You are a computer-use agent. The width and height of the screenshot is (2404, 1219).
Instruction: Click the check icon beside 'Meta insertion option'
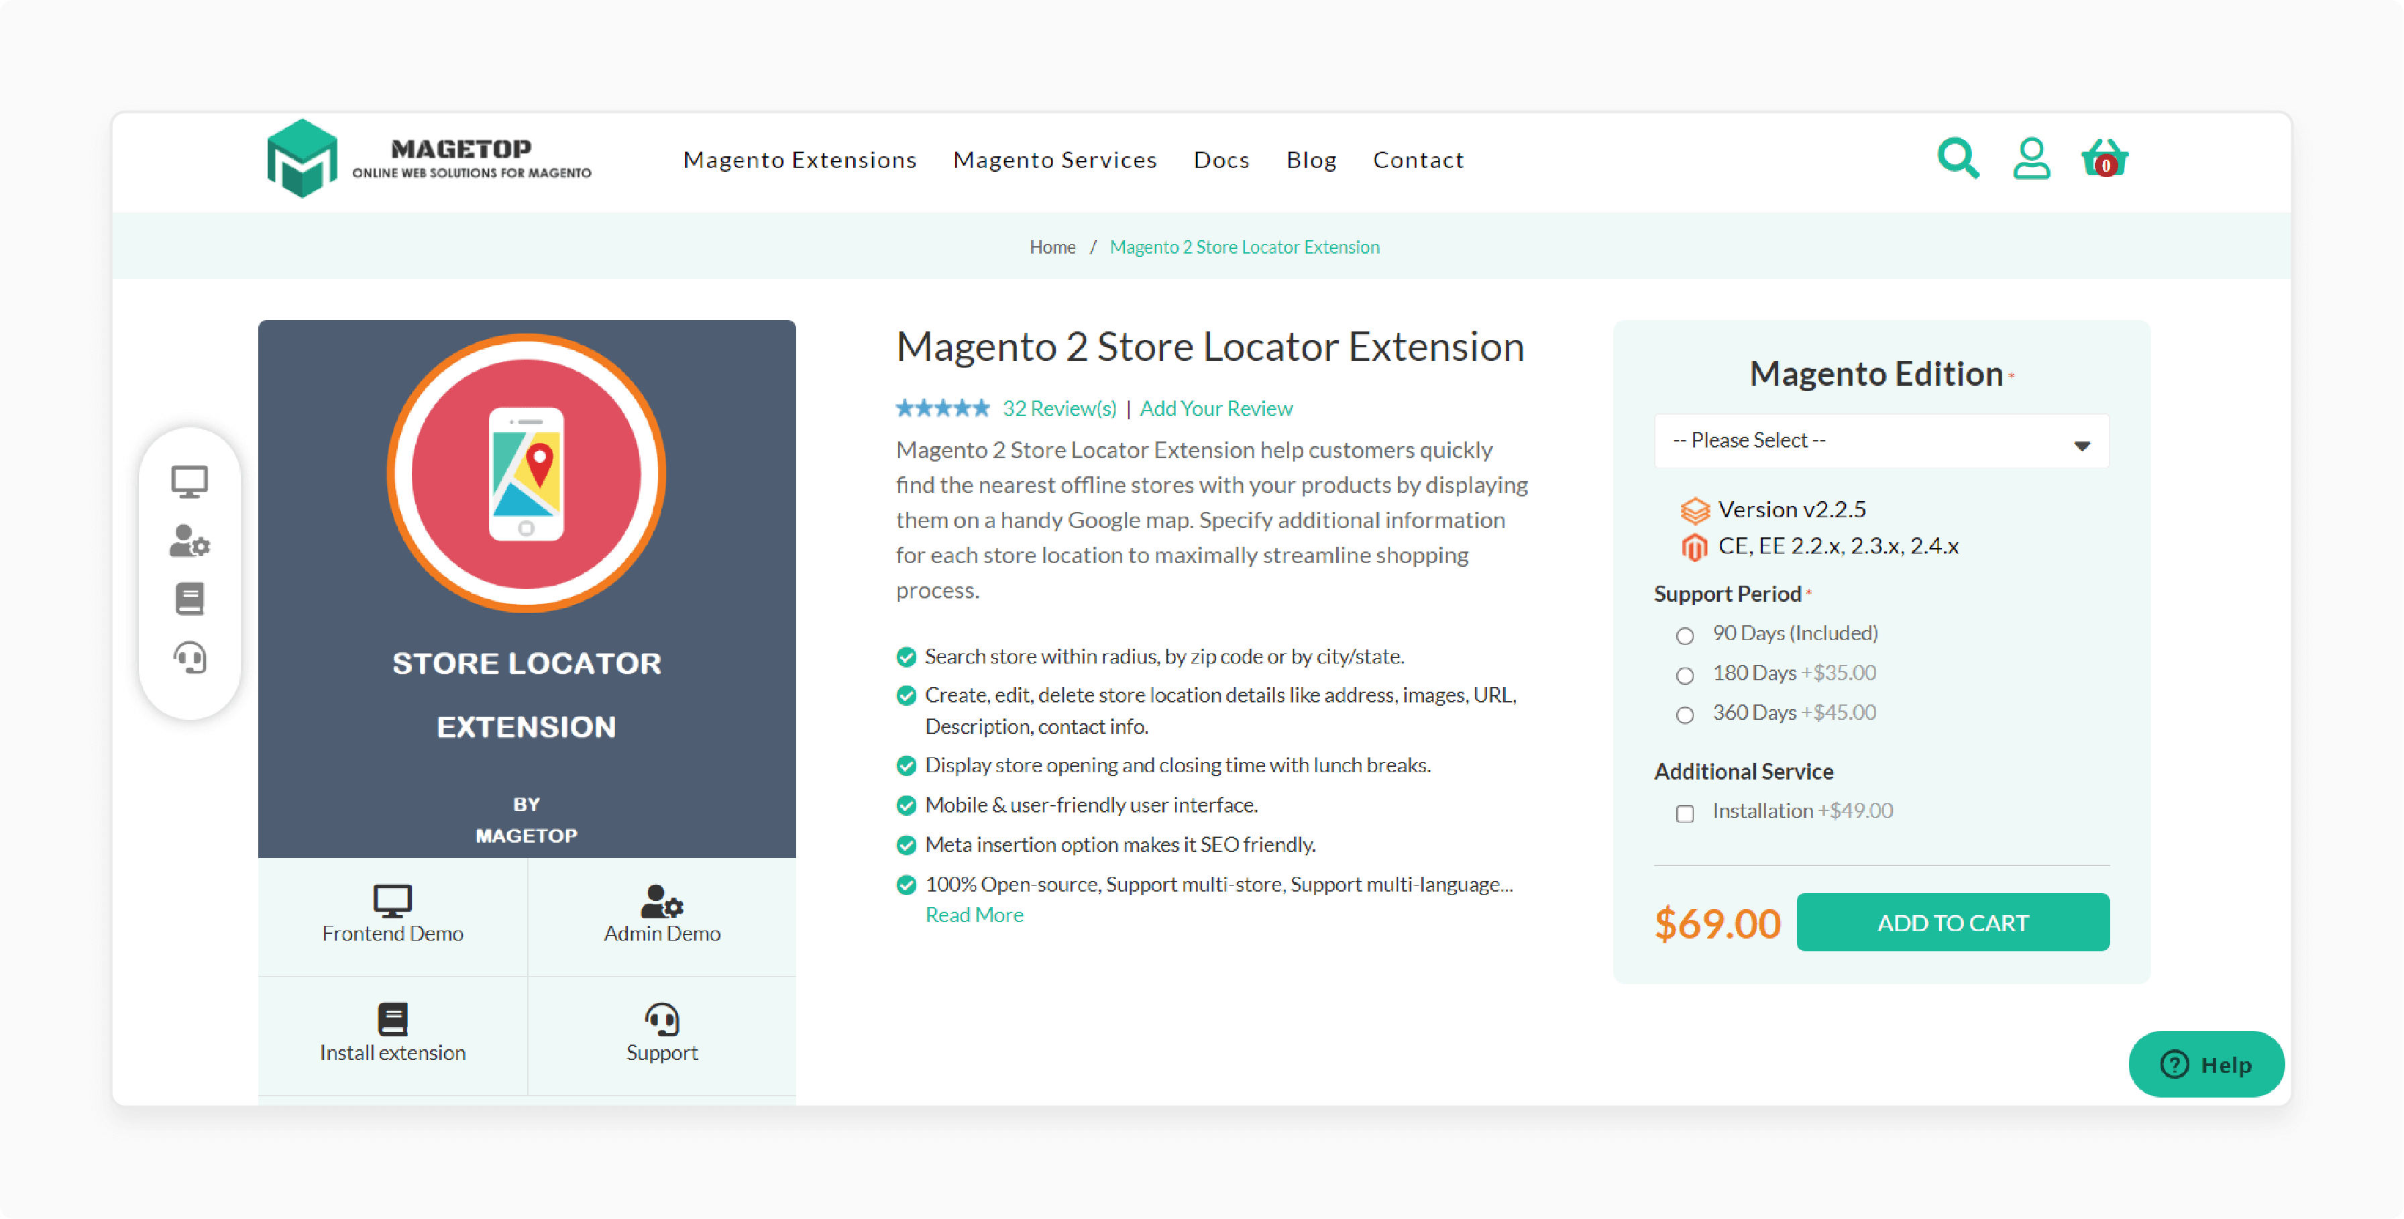906,845
